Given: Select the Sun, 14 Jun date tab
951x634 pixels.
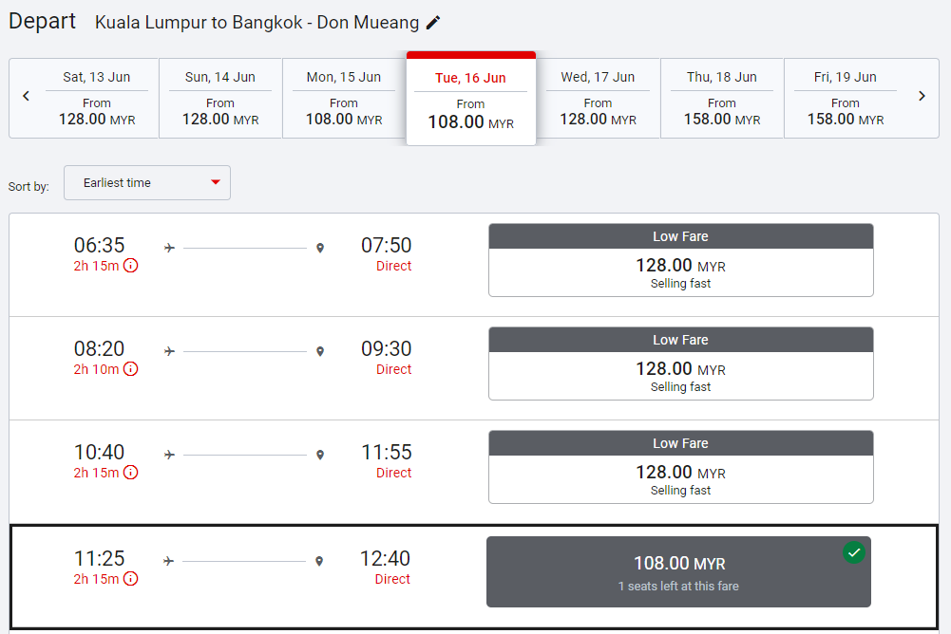Looking at the screenshot, I should pos(220,99).
